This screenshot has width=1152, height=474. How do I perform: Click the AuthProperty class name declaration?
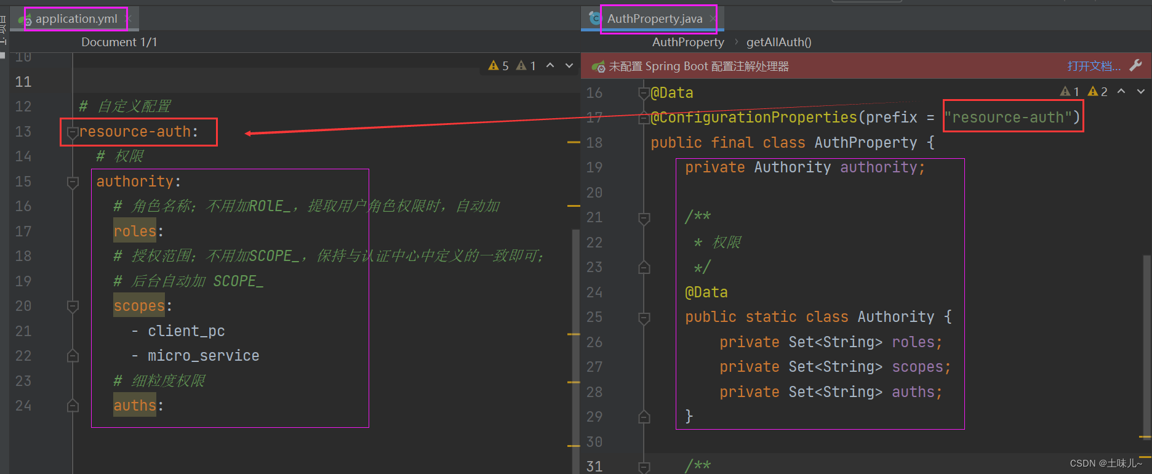[866, 143]
